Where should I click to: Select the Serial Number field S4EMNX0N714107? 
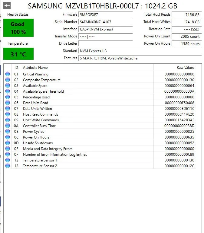point(106,22)
